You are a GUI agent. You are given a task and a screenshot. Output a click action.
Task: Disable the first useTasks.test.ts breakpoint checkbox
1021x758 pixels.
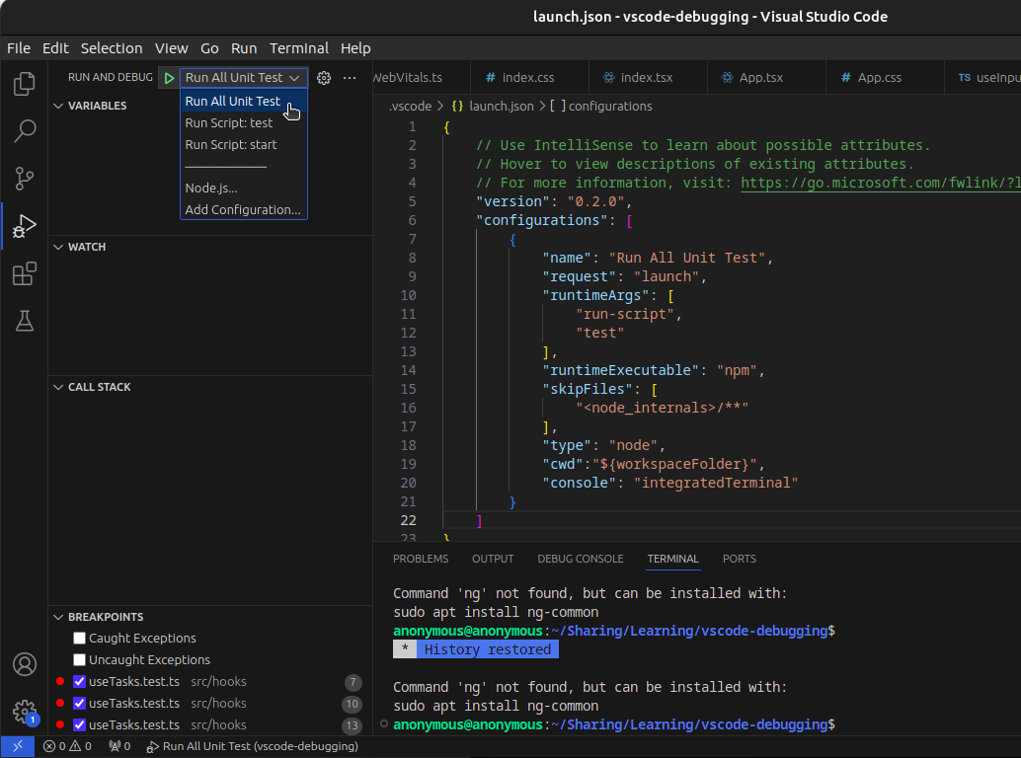coord(80,682)
